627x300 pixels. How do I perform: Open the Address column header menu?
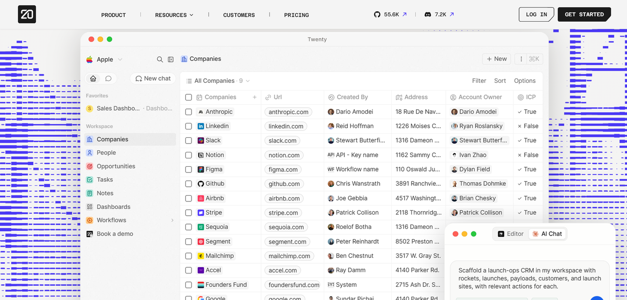coord(419,97)
